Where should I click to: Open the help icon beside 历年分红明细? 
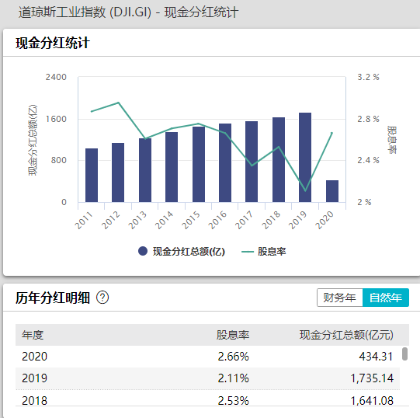point(102,298)
